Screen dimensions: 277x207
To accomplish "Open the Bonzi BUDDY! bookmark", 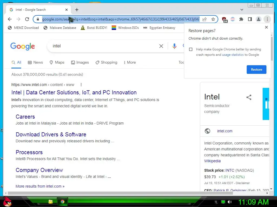I will 94,28.
